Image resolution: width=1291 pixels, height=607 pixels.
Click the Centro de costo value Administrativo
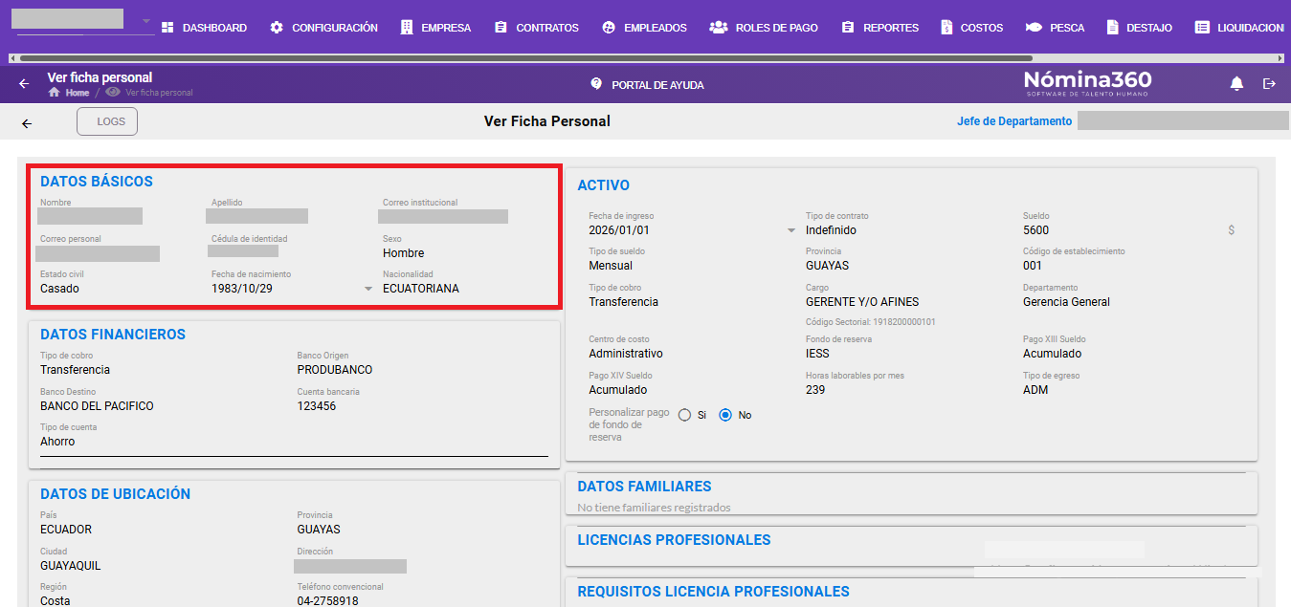[626, 354]
